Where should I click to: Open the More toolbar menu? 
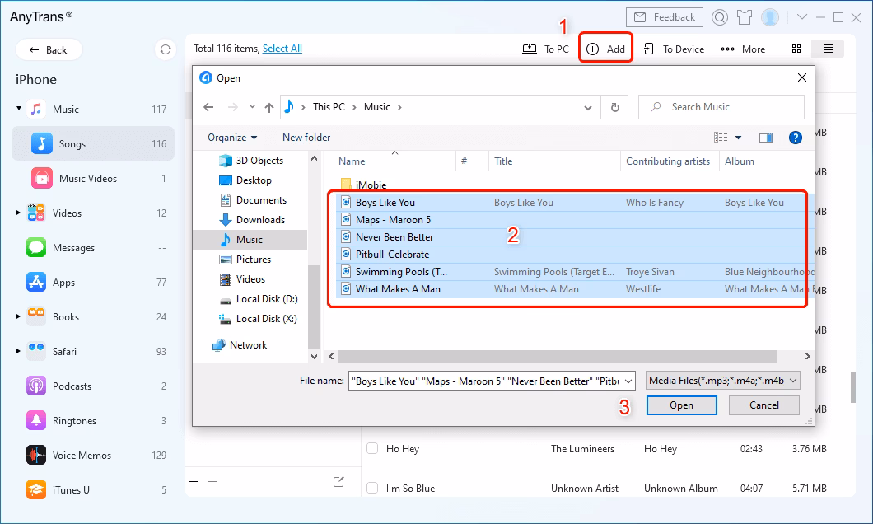click(743, 49)
